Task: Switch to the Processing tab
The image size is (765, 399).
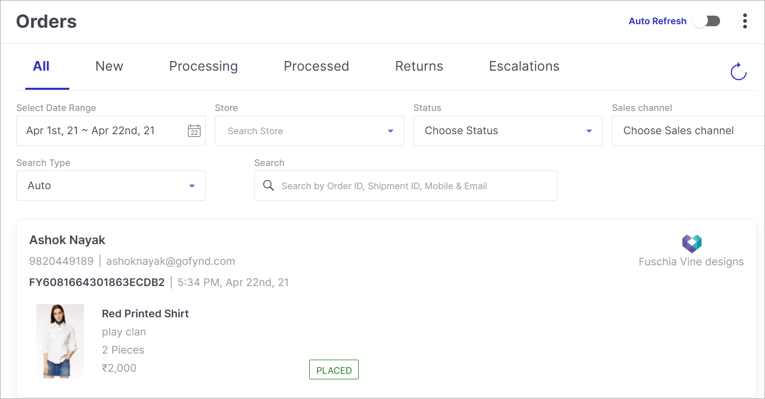Action: (204, 67)
